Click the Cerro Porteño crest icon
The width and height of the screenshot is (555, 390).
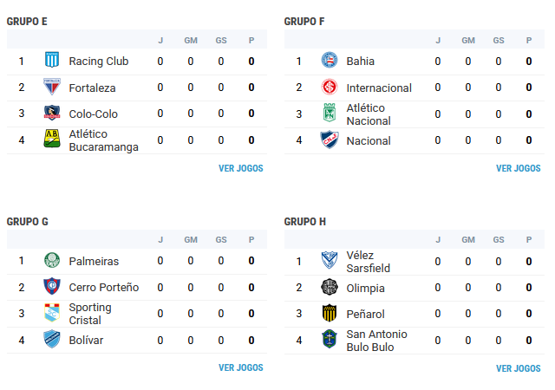52,287
